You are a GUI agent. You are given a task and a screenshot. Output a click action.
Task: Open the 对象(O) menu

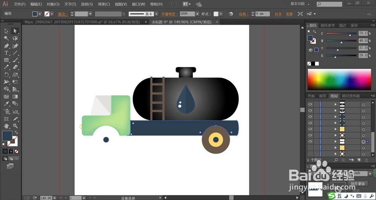point(53,4)
